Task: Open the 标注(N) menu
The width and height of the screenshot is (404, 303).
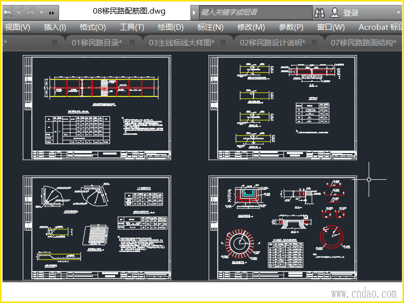Action: (210, 27)
